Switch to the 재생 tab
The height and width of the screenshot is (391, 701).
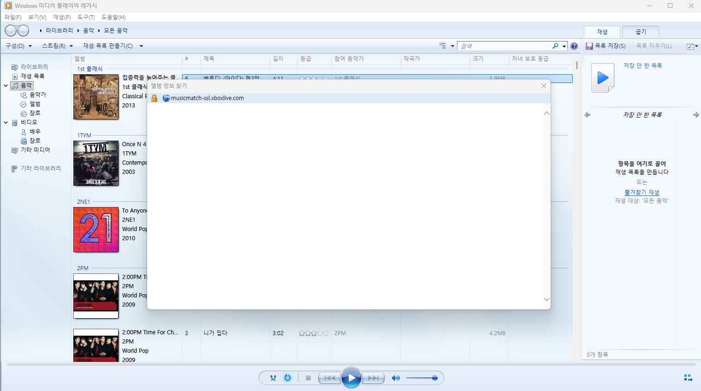602,32
